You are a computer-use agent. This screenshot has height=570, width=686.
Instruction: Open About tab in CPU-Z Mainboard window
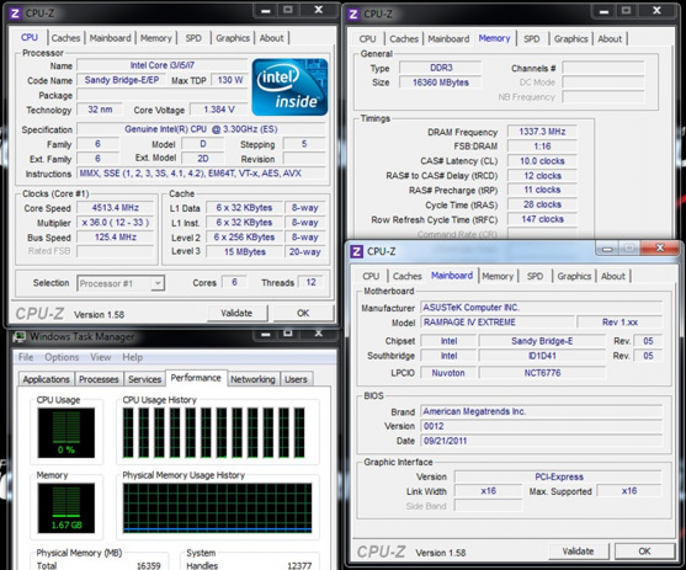(x=613, y=276)
